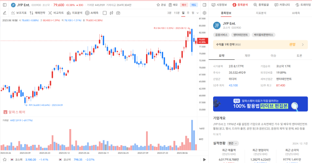This screenshot has height=163, width=312.
Task: Expand more timeframe options chevron
Action: [198, 13]
